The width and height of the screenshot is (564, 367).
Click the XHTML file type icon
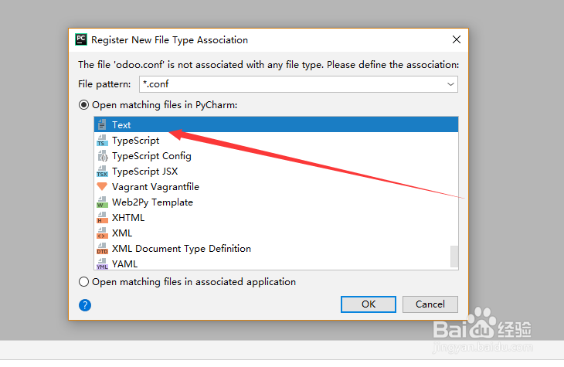point(102,218)
